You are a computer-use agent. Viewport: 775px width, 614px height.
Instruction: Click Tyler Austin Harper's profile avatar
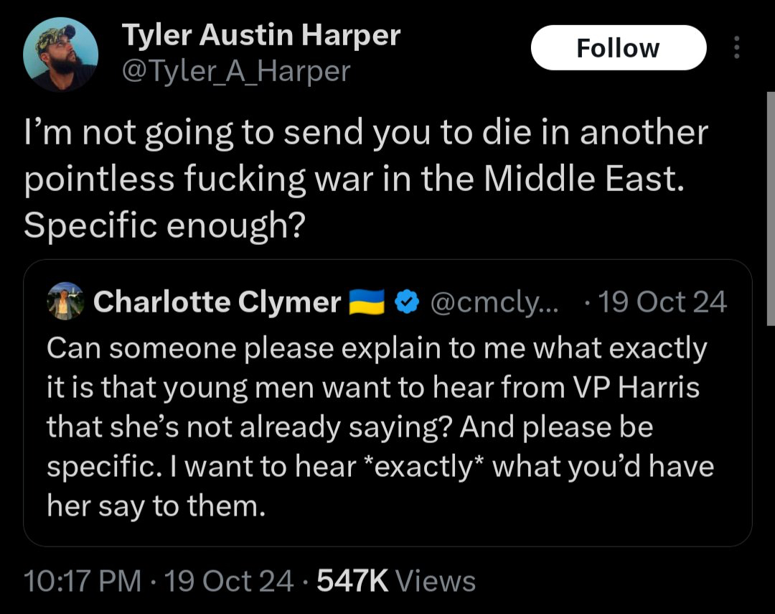[x=61, y=55]
